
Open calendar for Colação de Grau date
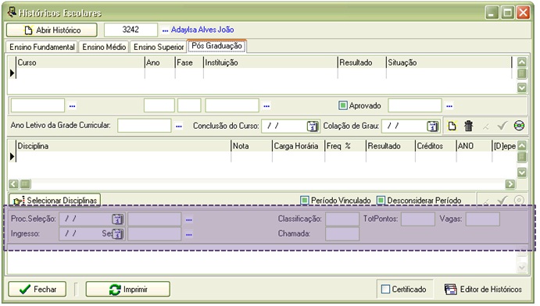pos(433,126)
